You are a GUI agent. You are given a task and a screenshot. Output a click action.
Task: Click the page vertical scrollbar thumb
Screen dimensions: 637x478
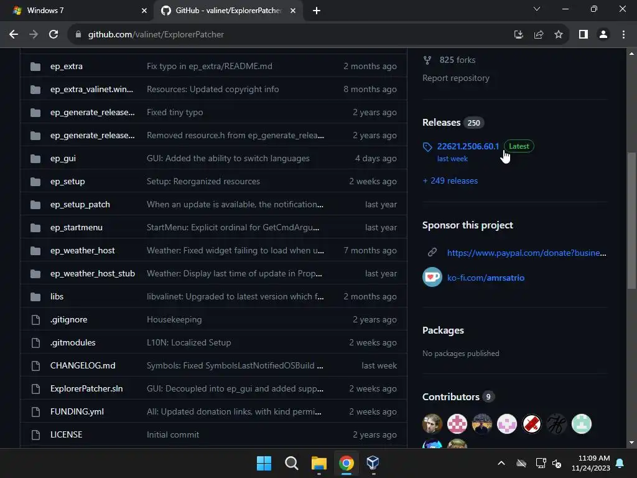[631, 221]
